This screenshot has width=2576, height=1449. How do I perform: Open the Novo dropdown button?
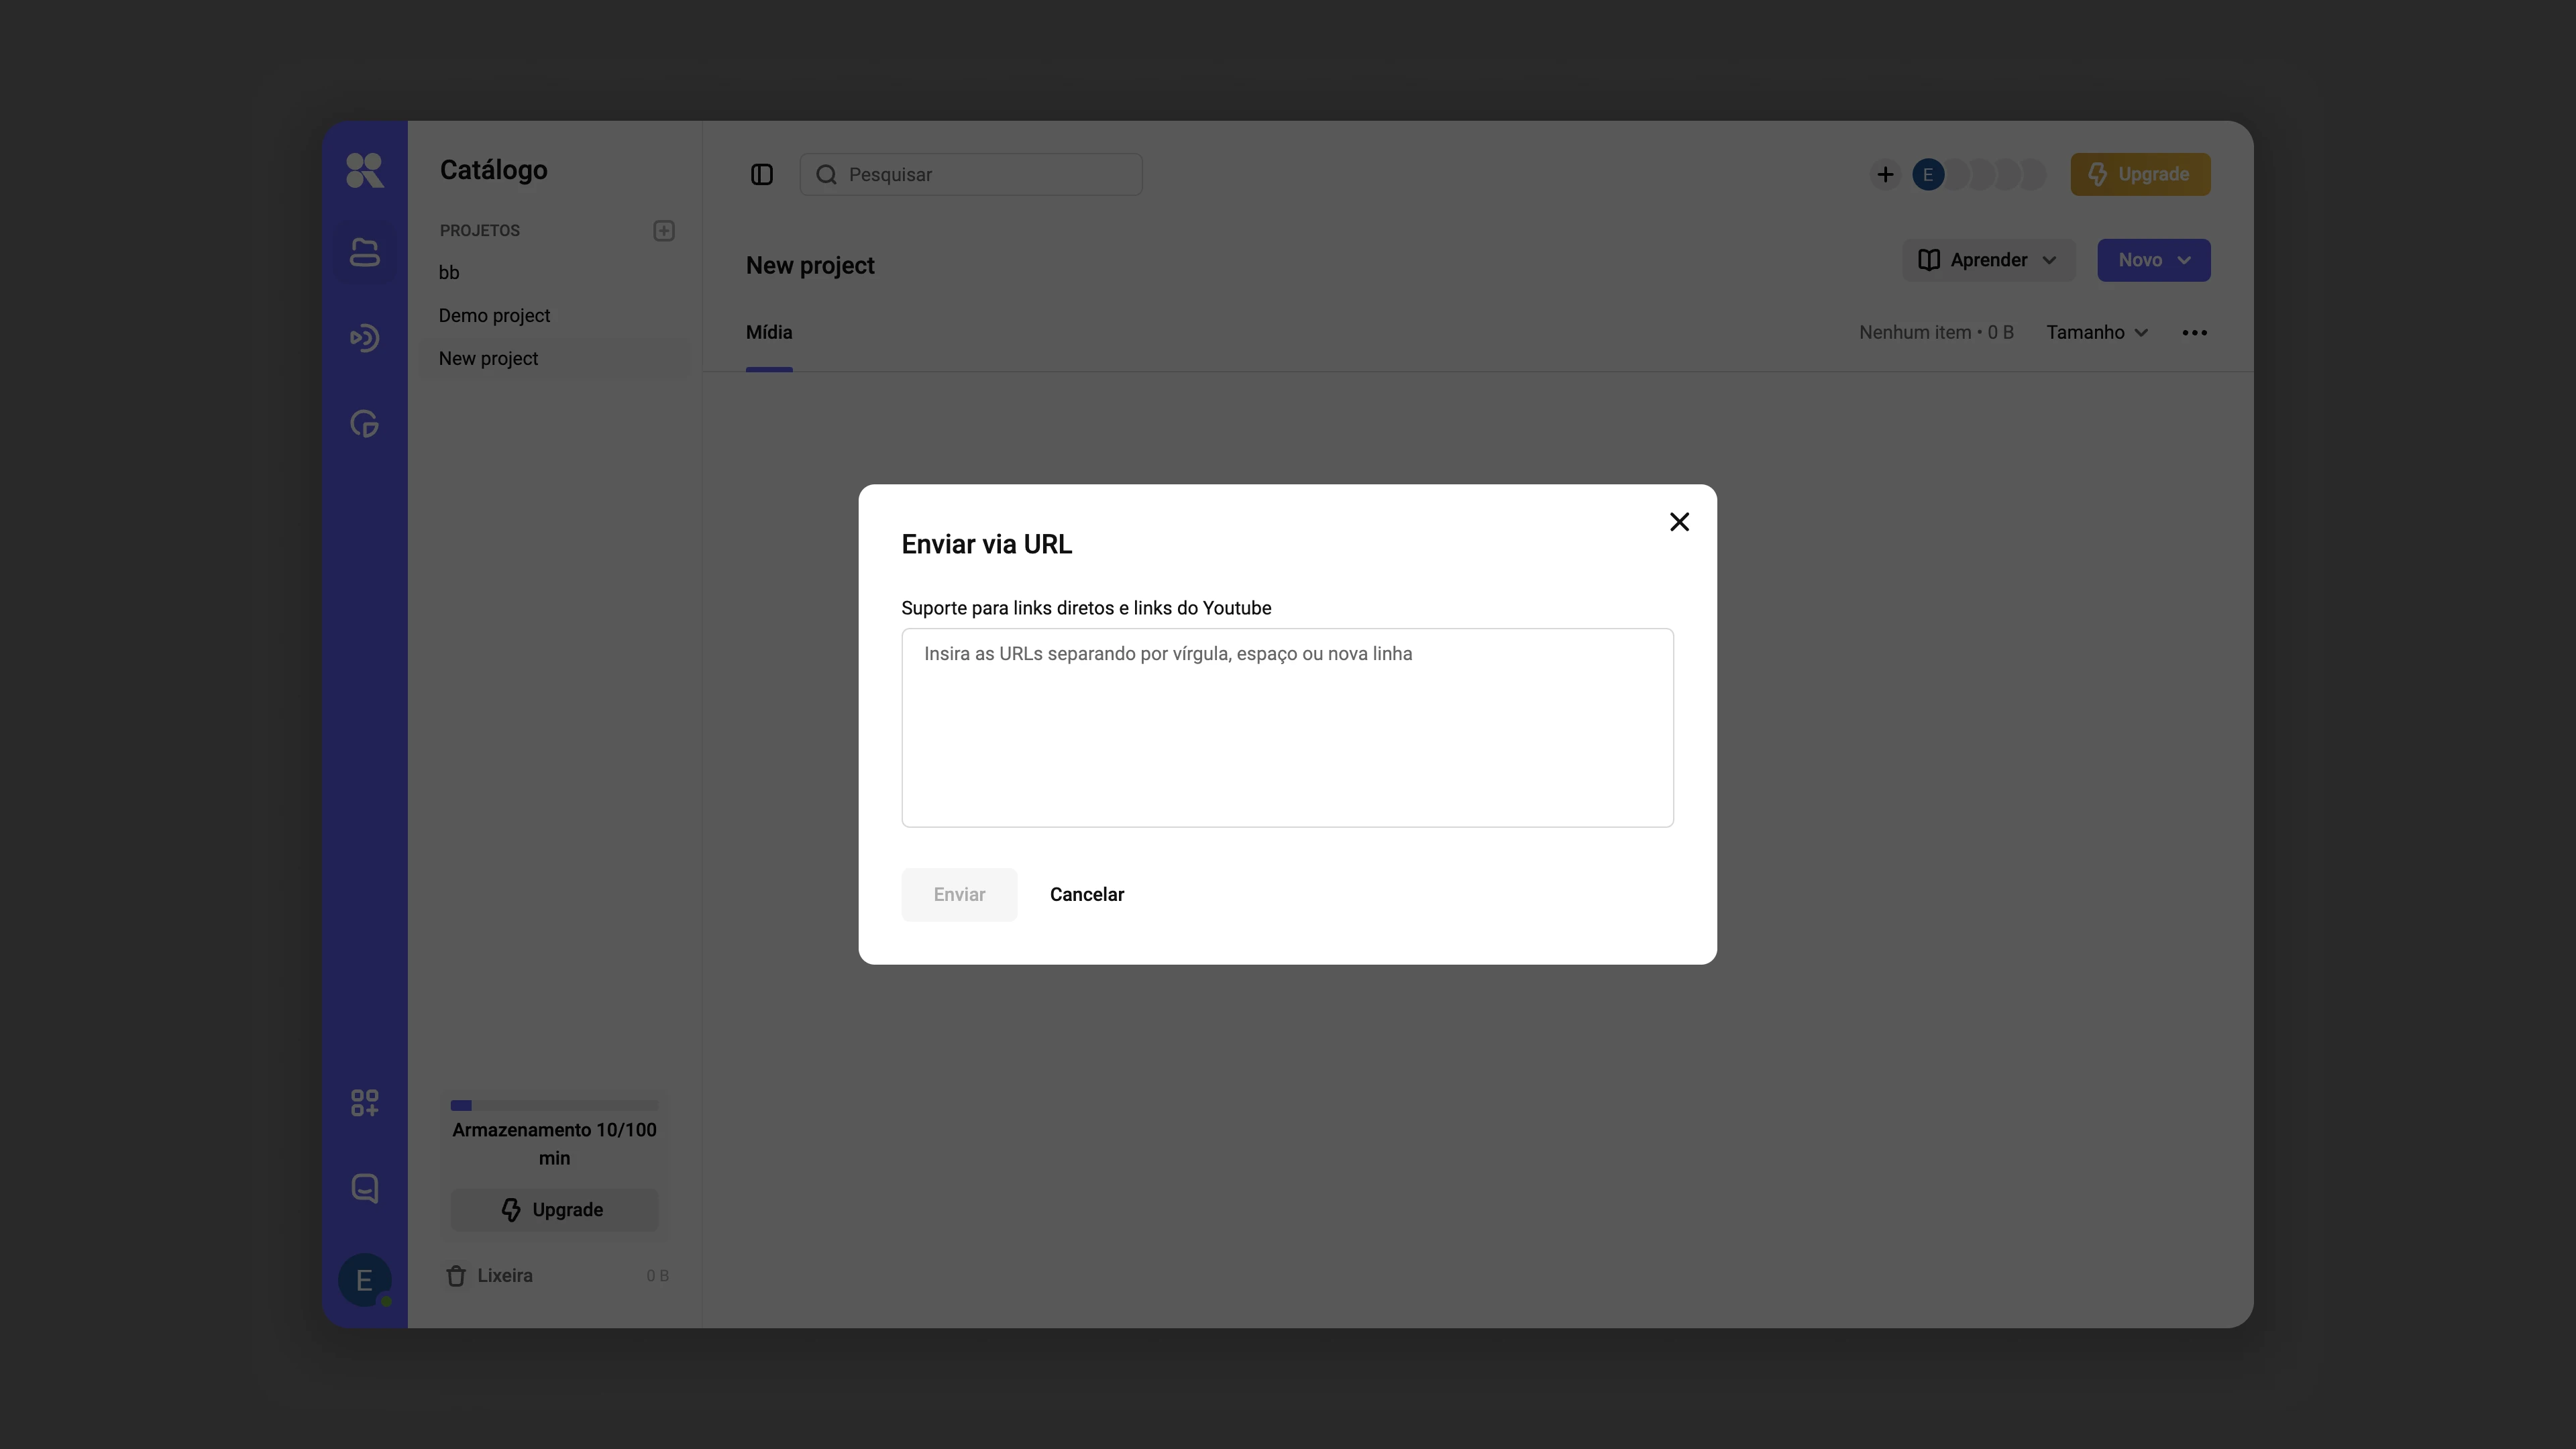pos(2153,260)
